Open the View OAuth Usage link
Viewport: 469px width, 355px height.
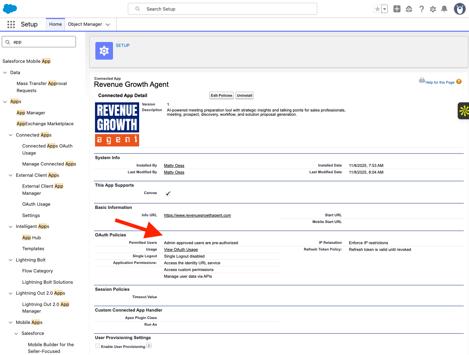pos(180,249)
